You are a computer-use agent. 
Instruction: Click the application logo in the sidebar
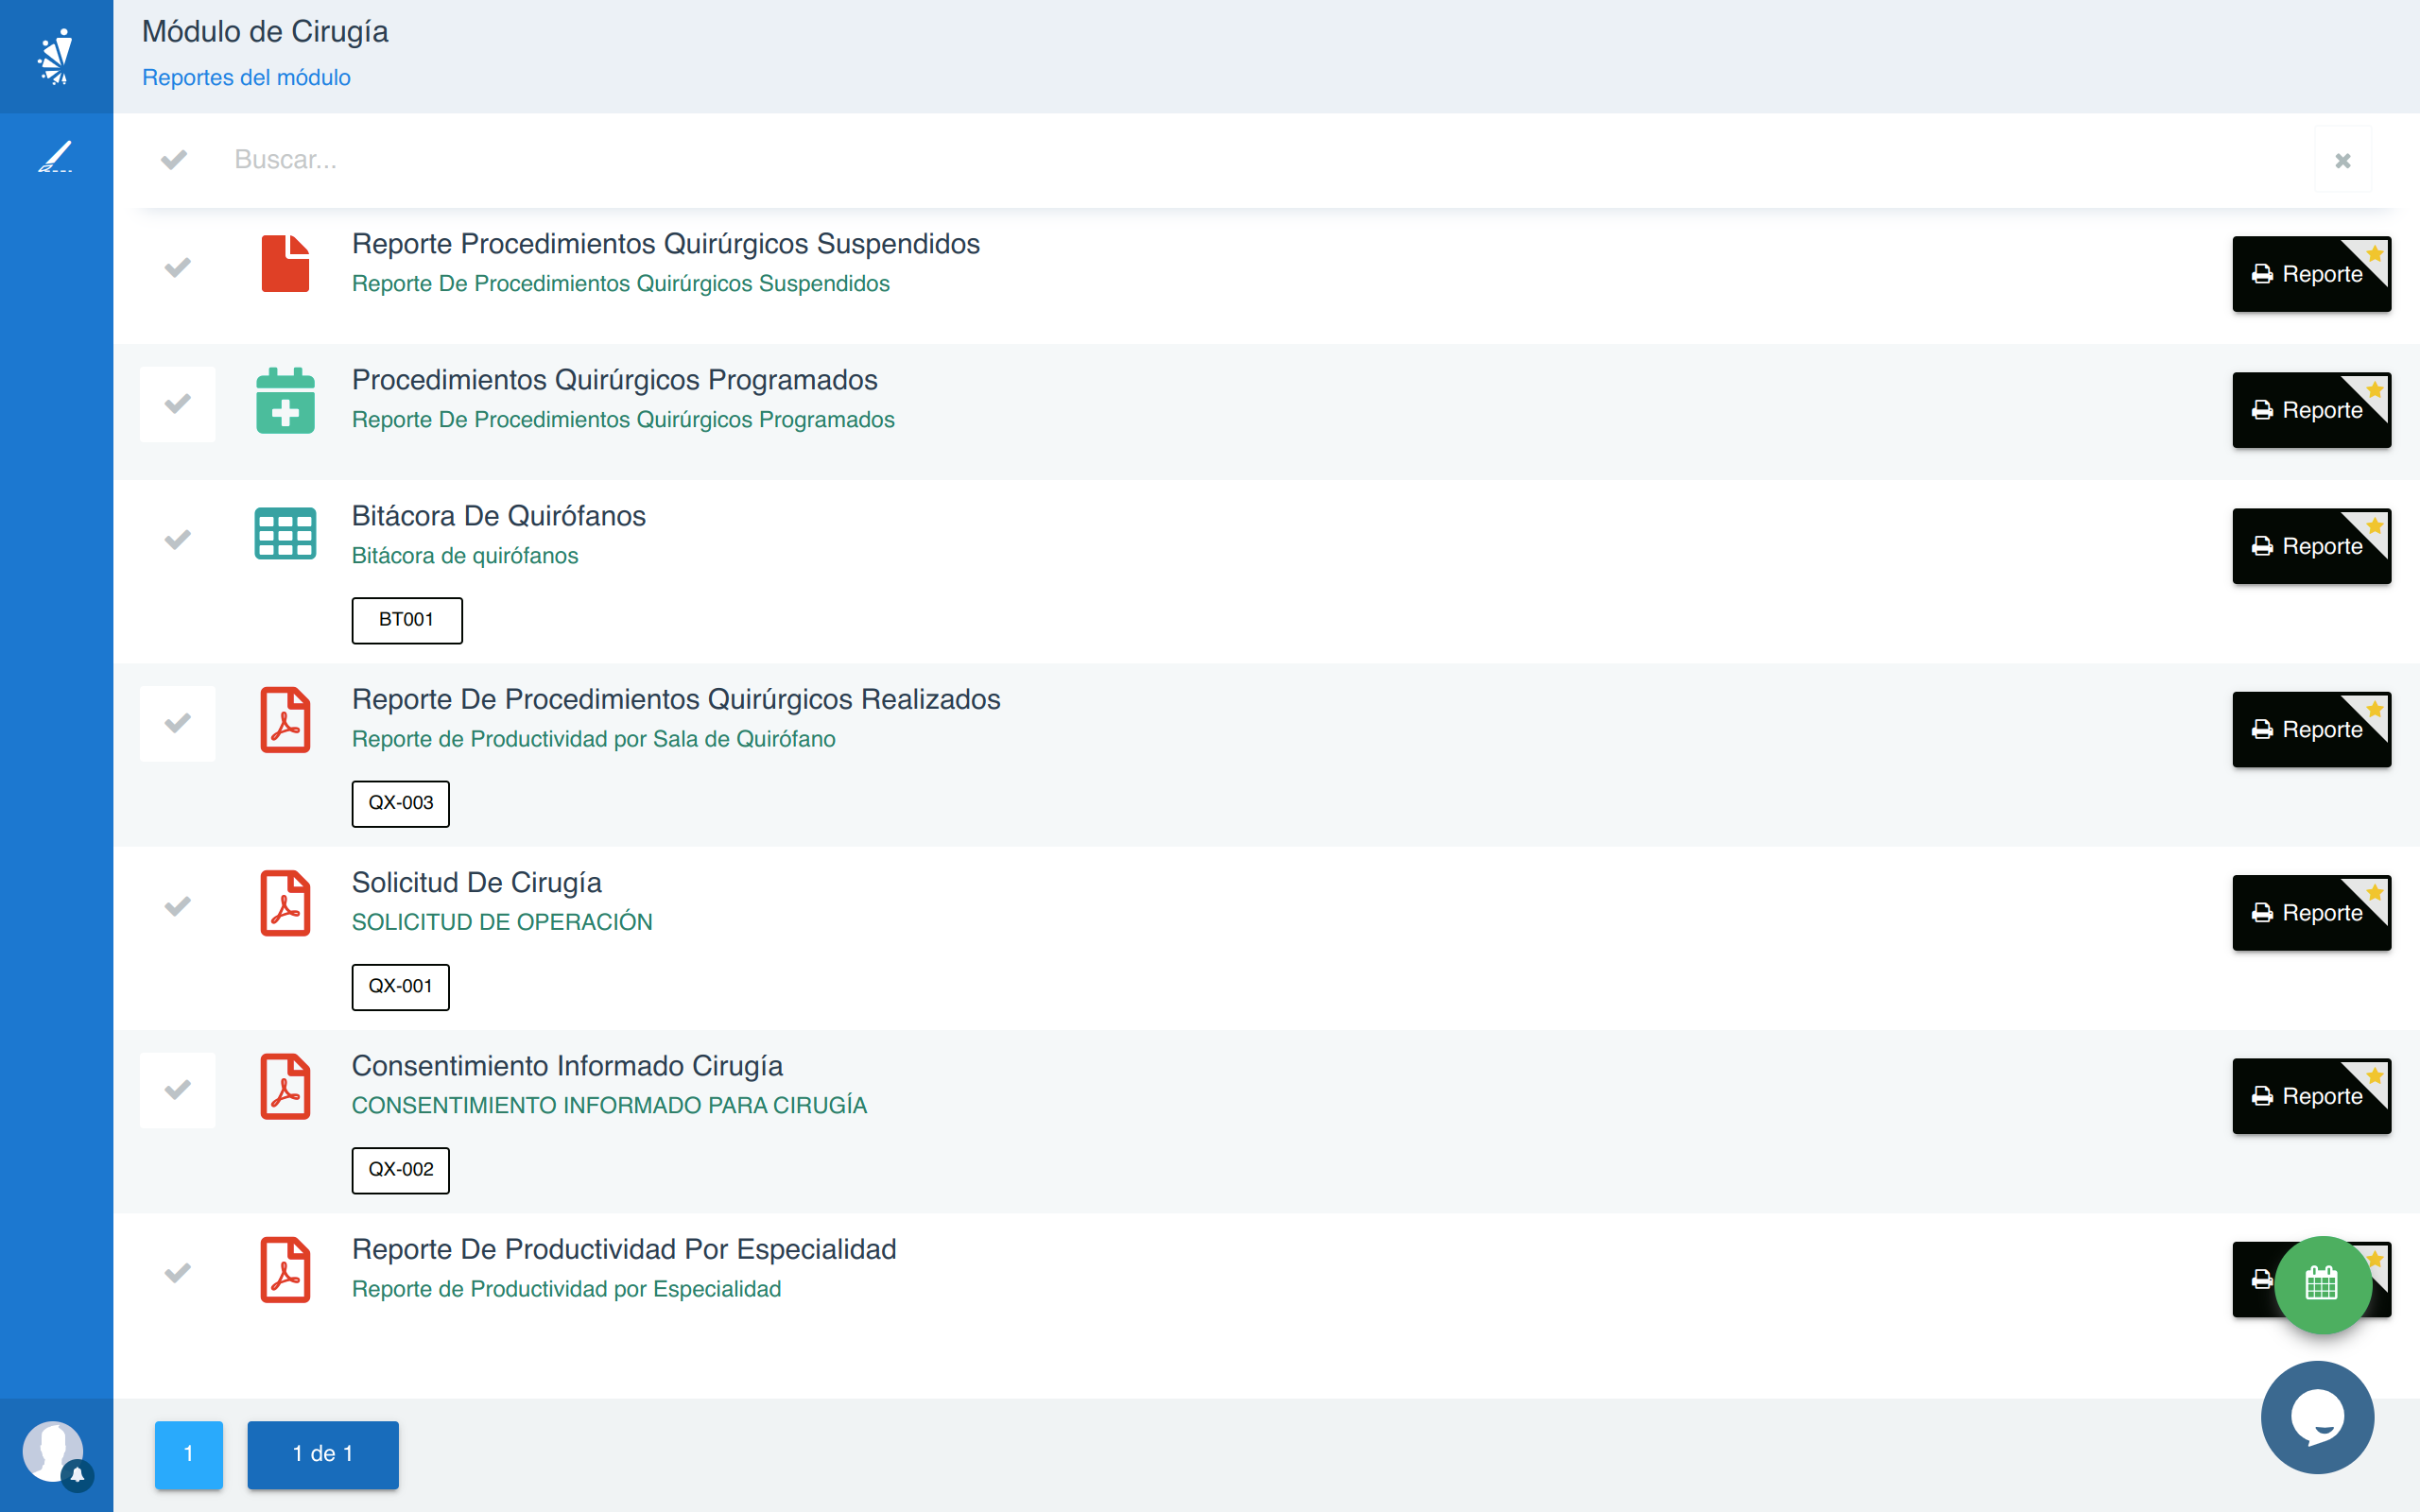click(x=56, y=56)
